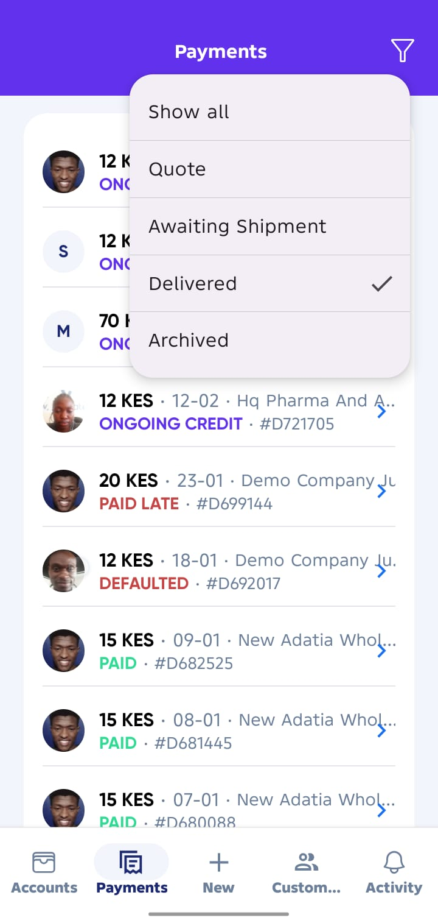Open details chevron for payment #D682525
Image resolution: width=438 pixels, height=923 pixels.
point(382,651)
